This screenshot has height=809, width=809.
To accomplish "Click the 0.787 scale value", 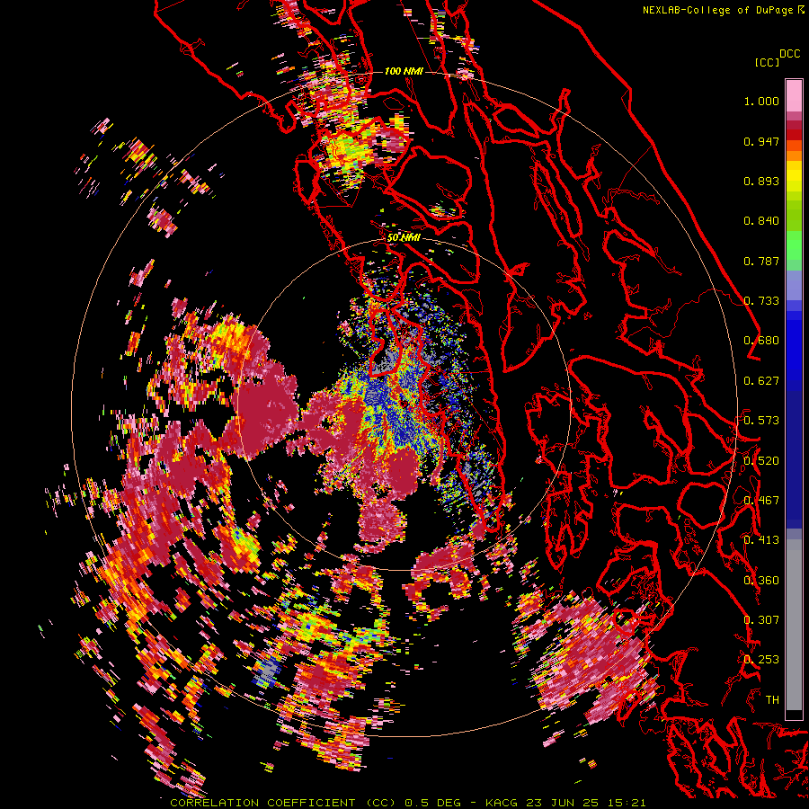I will click(x=761, y=261).
